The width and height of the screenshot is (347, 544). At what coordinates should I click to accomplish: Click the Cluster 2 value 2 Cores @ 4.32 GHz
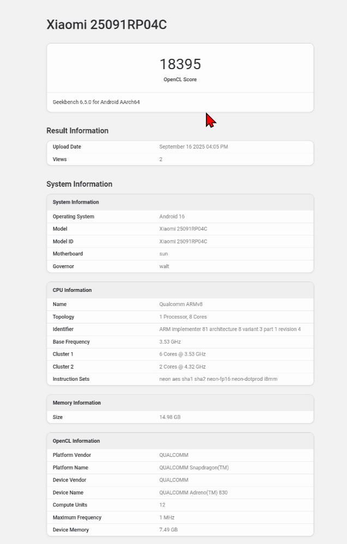[x=182, y=367]
